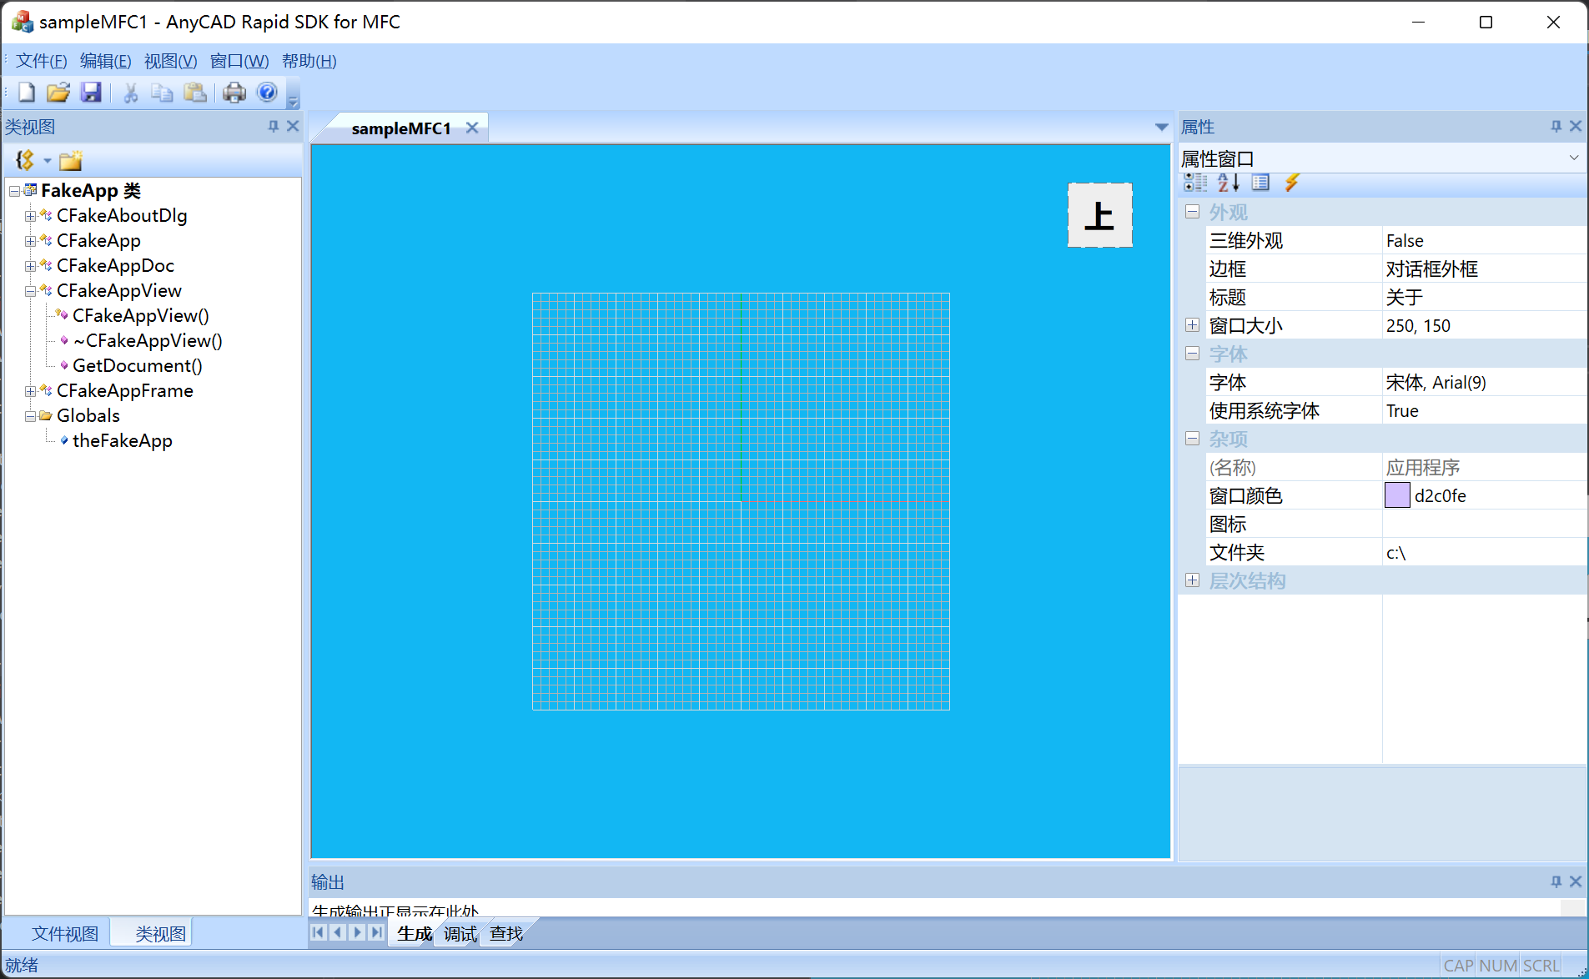Click the 上 view cube button

1099,216
